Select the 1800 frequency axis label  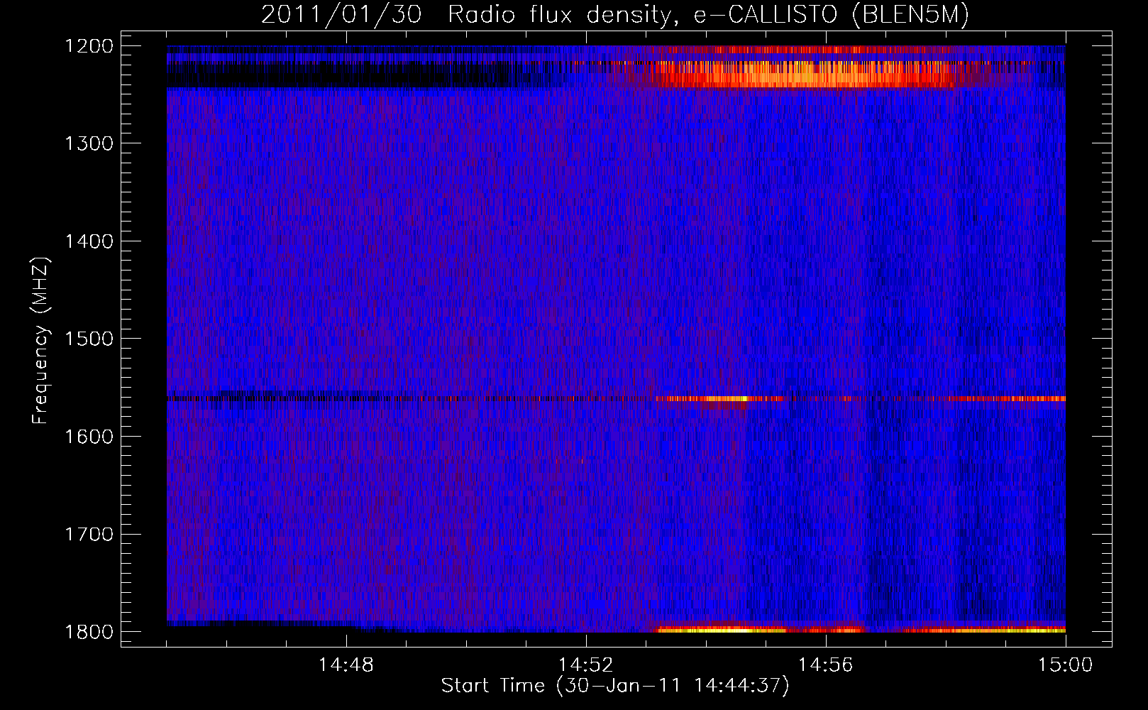(89, 632)
